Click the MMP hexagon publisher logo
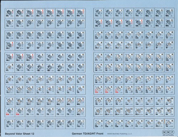This screenshot has width=178, height=137. point(168,132)
